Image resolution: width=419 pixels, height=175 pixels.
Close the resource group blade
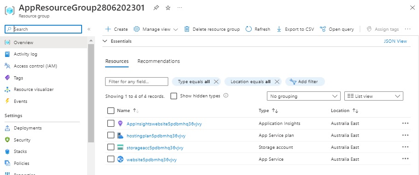tap(413, 8)
